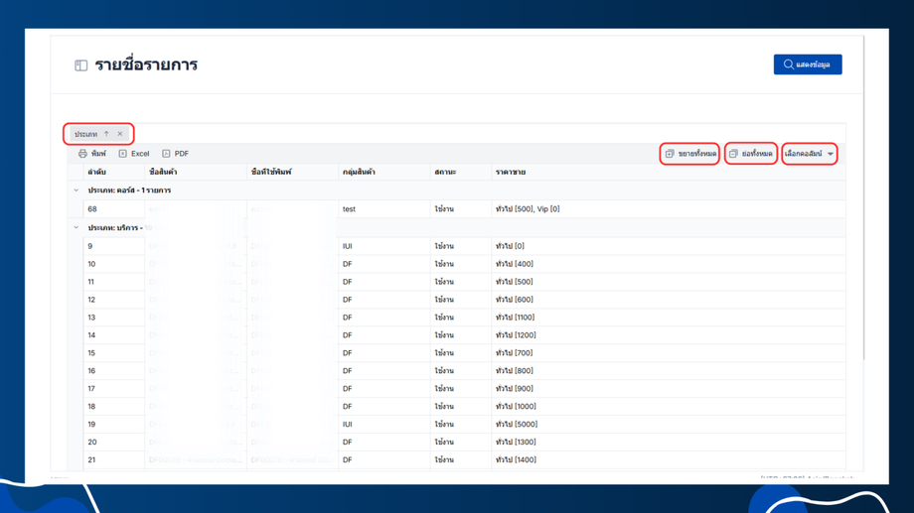Collapse the ประเภท: คอร์ส group row

tap(76, 191)
